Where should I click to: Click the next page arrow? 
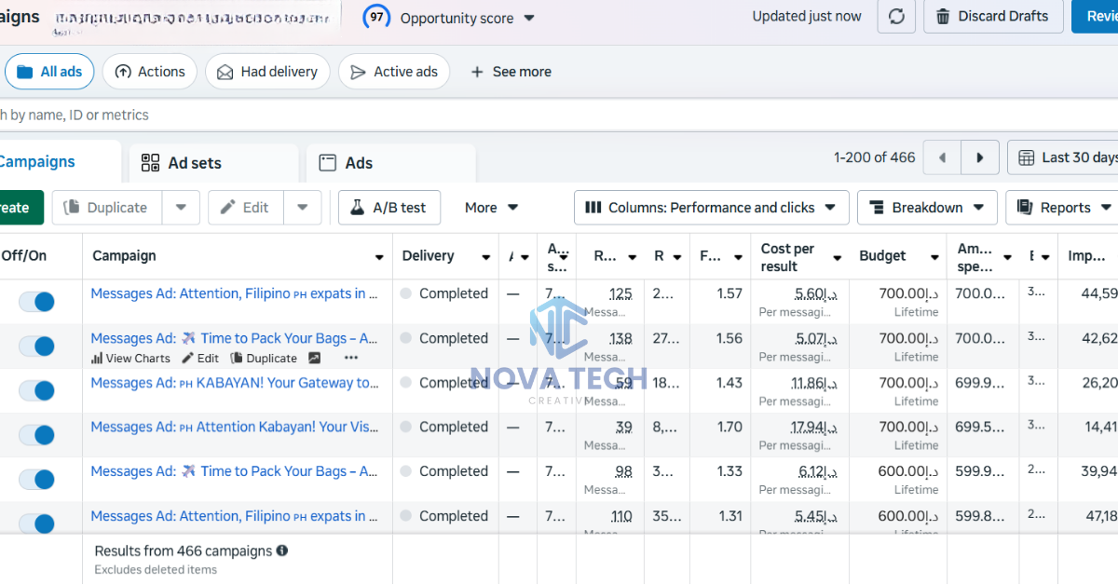point(980,157)
